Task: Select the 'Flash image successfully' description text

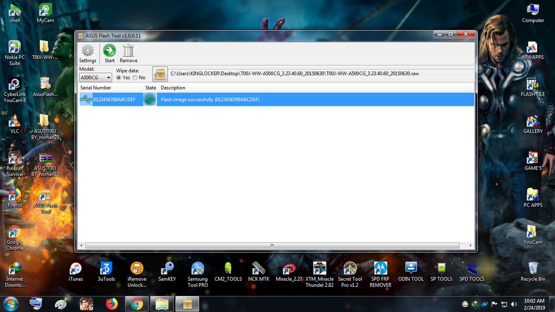Action: pyautogui.click(x=210, y=100)
